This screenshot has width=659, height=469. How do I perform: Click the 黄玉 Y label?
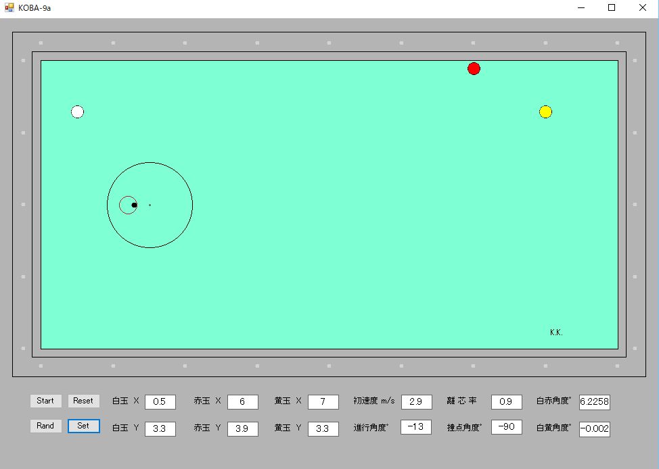[288, 428]
